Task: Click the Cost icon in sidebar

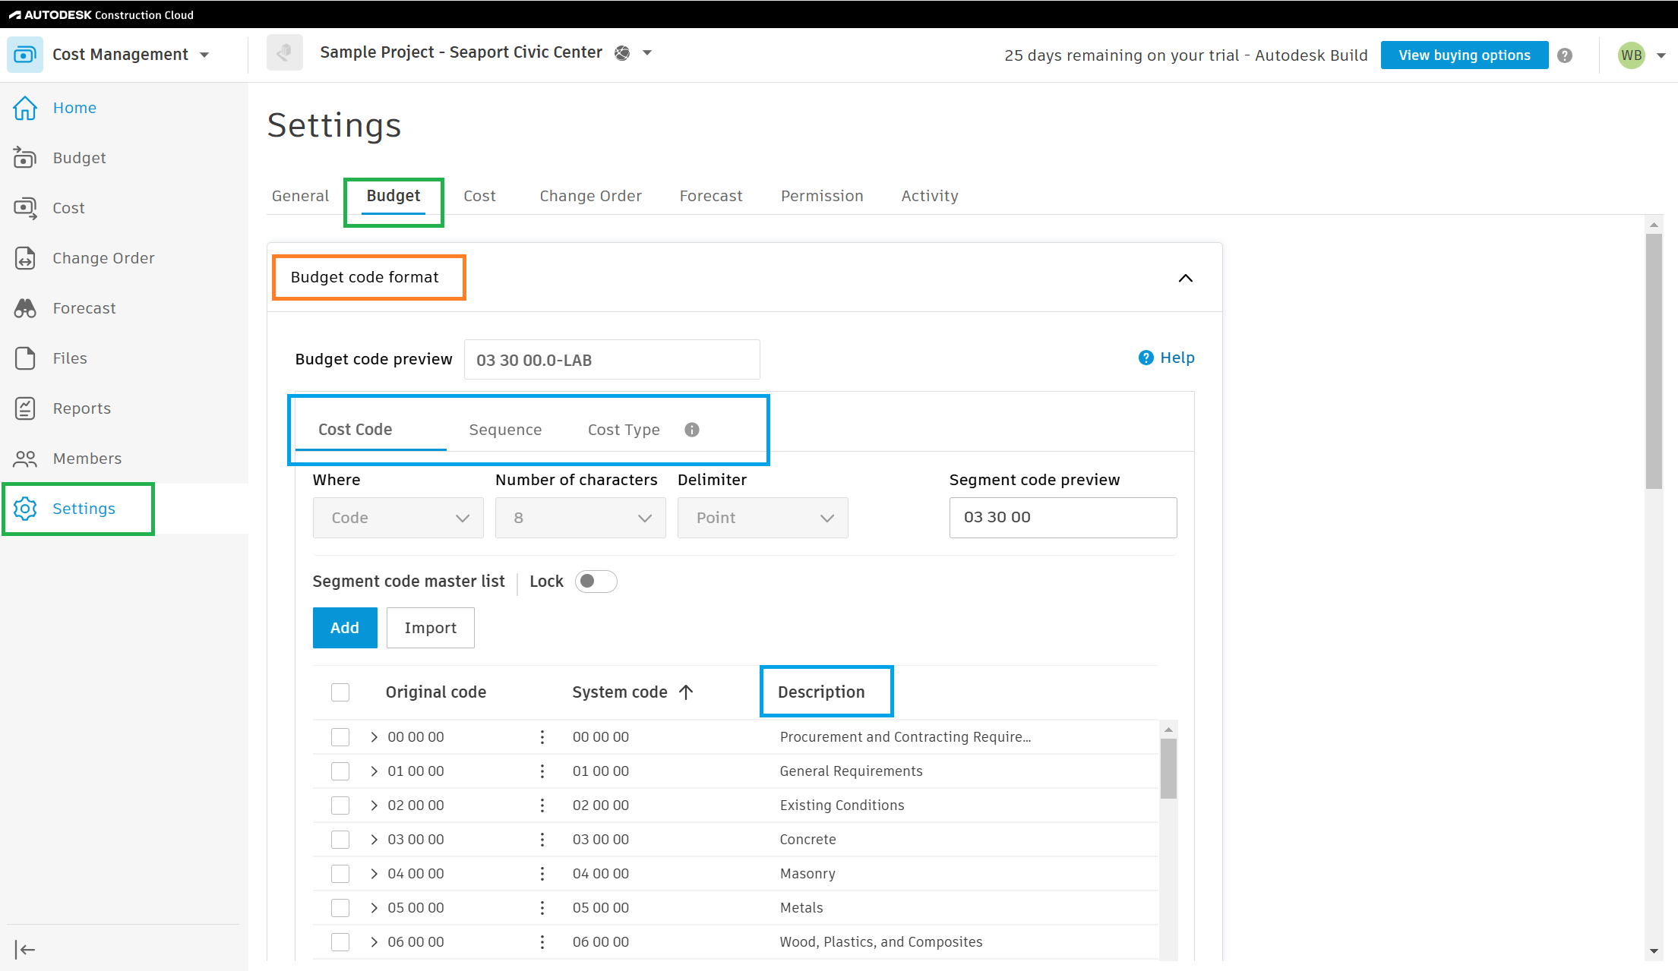Action: [x=25, y=208]
